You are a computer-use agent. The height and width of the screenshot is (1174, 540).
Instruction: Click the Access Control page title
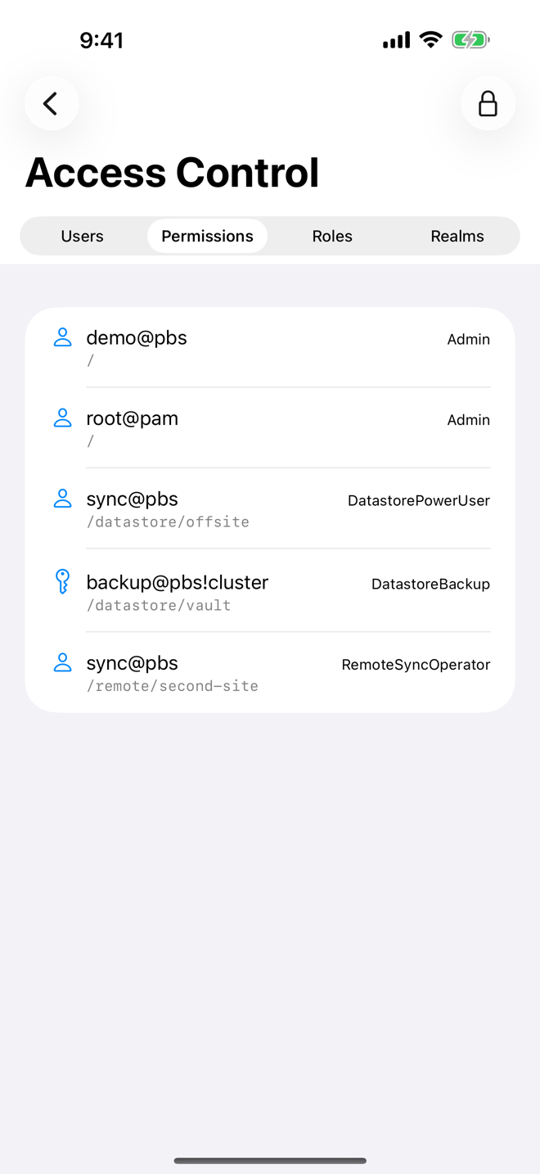click(172, 172)
